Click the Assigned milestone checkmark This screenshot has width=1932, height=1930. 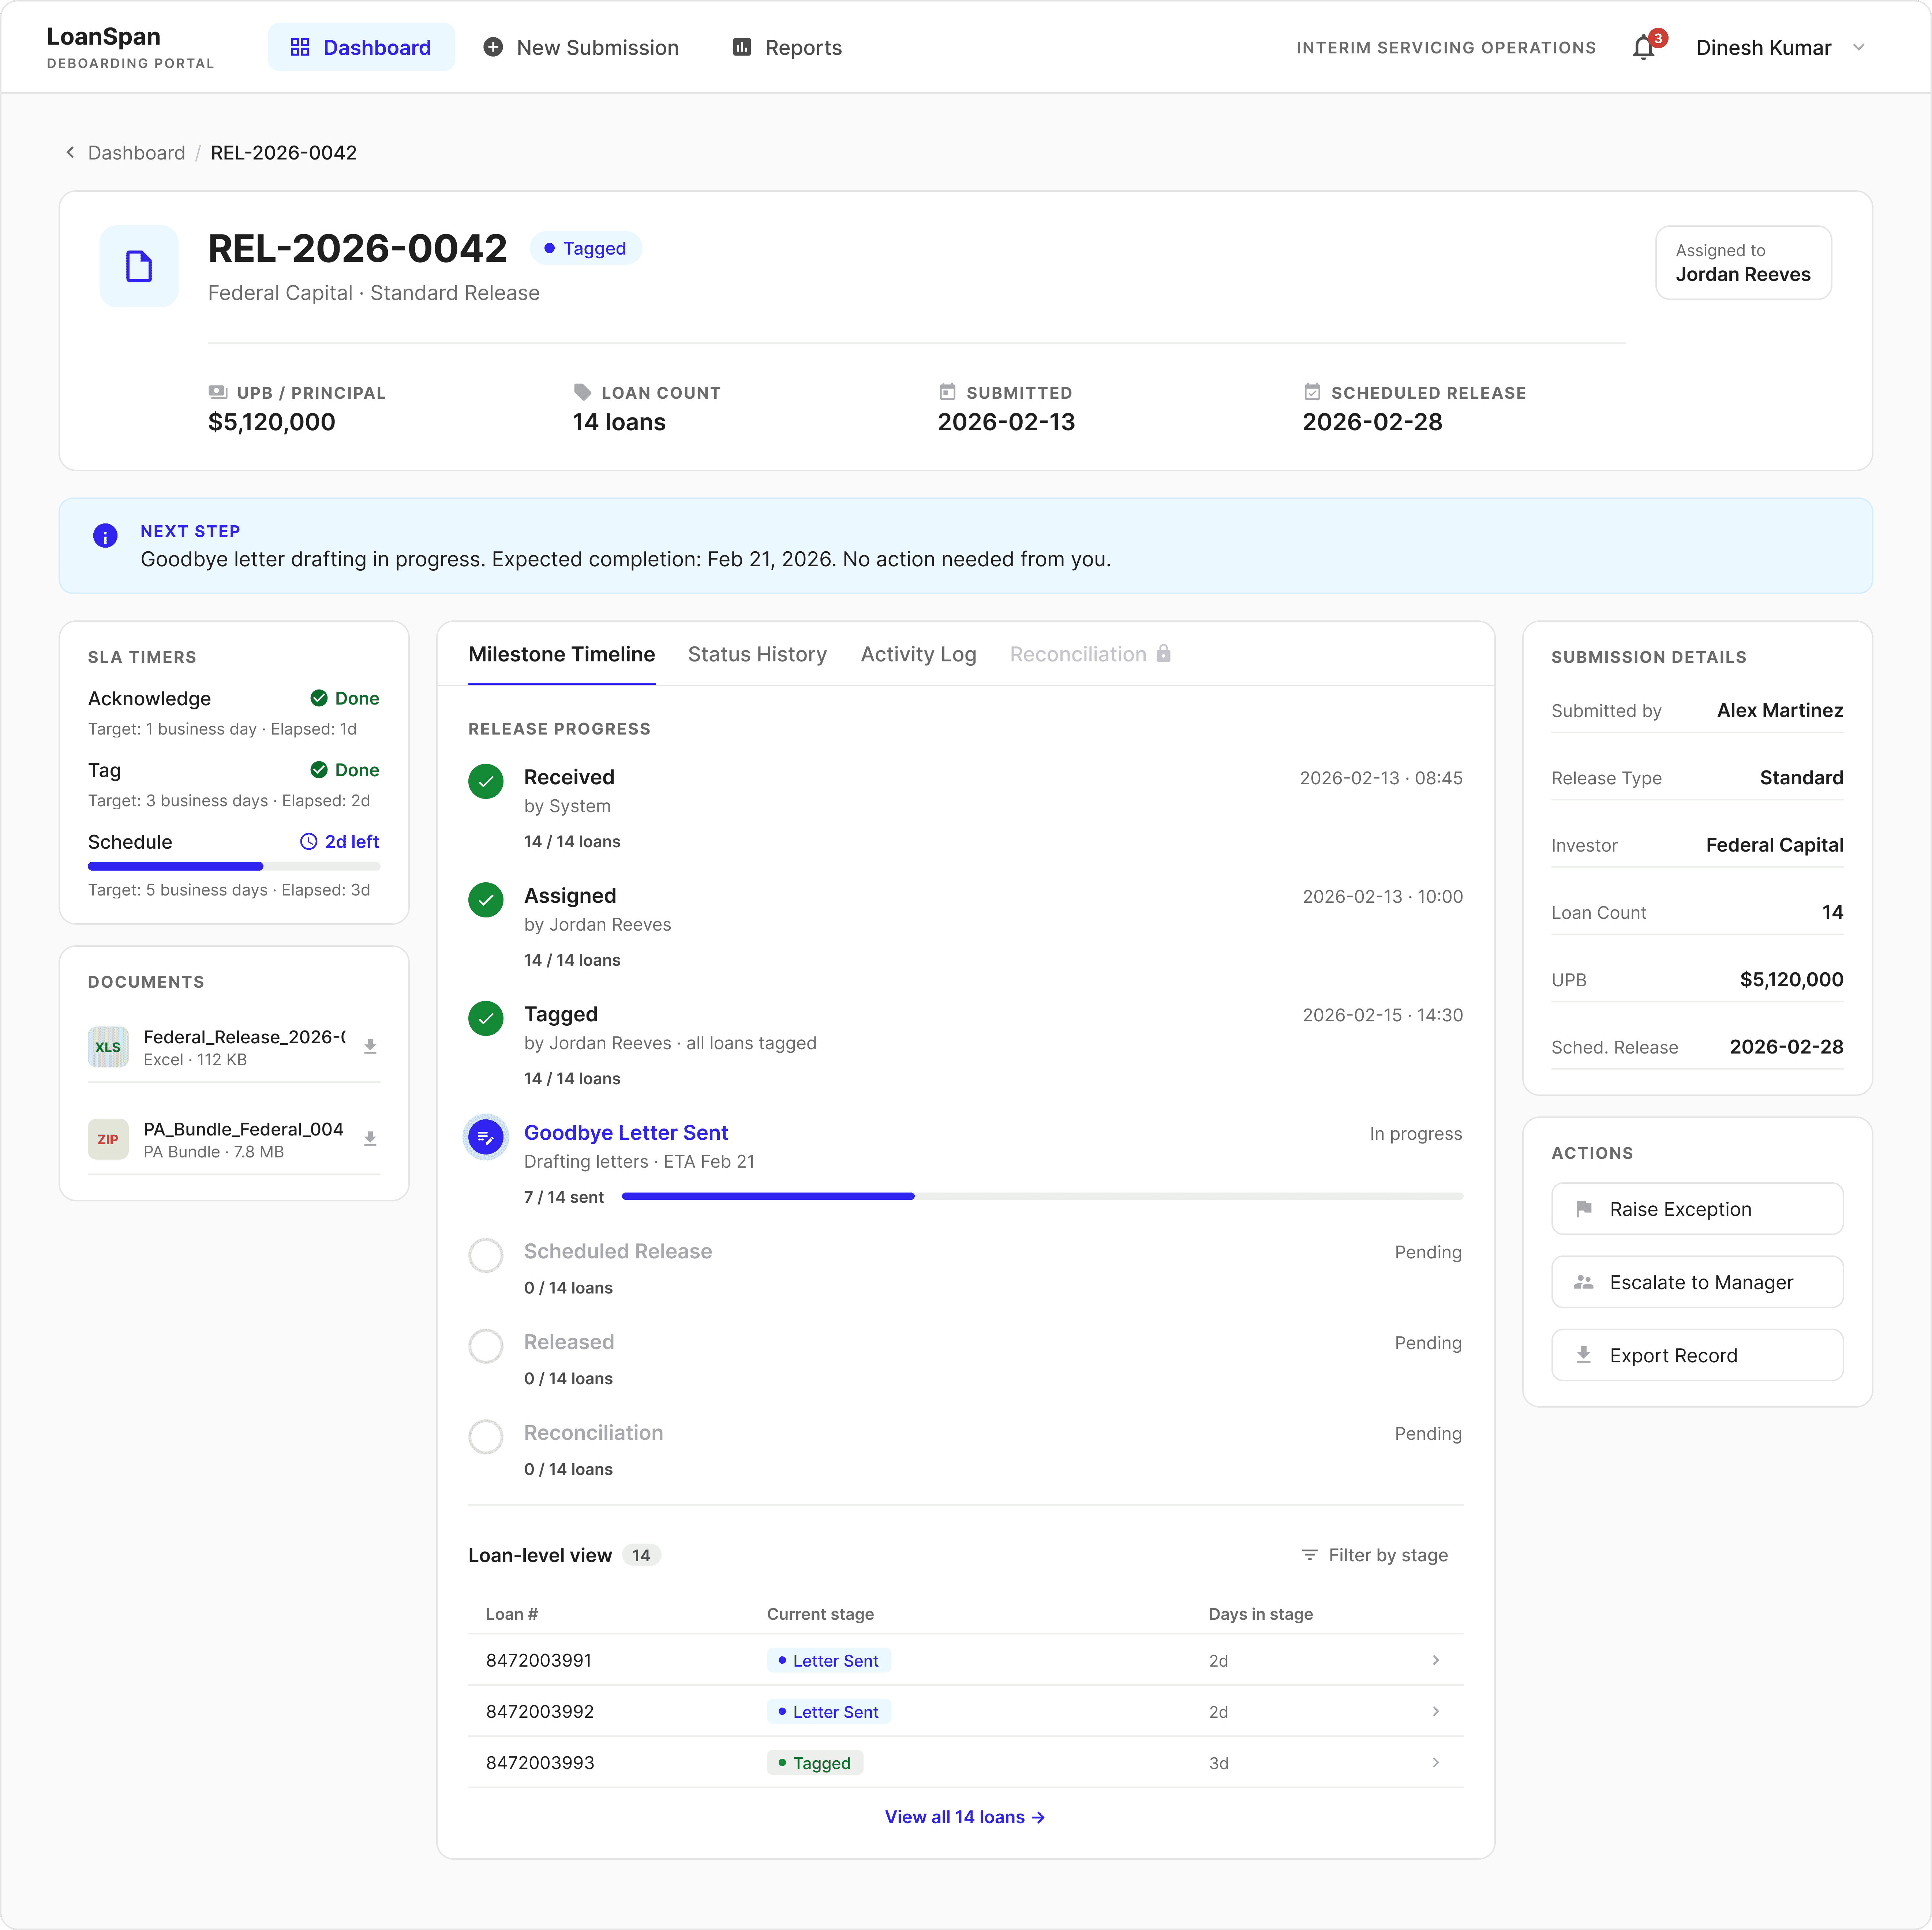[486, 900]
